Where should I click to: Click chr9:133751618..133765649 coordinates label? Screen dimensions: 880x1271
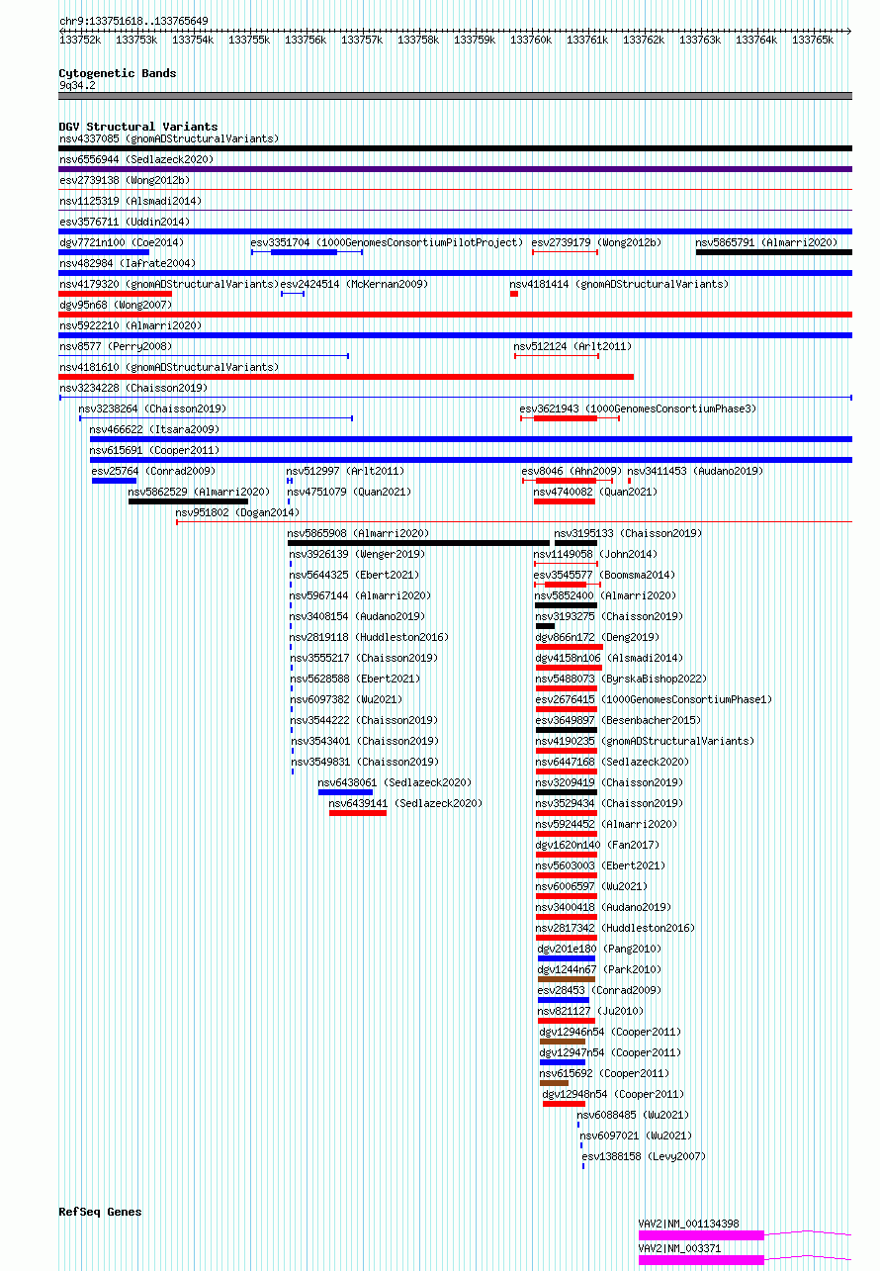pyautogui.click(x=133, y=21)
